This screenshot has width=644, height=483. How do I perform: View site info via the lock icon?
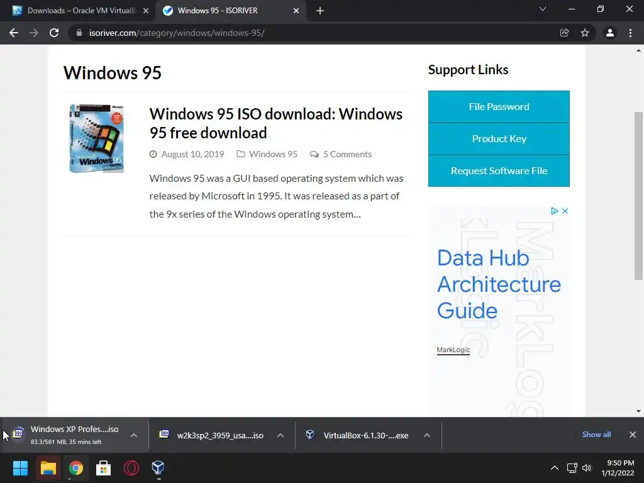pos(79,33)
